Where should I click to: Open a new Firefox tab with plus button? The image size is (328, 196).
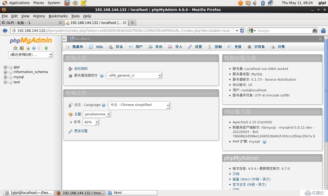pyautogui.click(x=132, y=23)
